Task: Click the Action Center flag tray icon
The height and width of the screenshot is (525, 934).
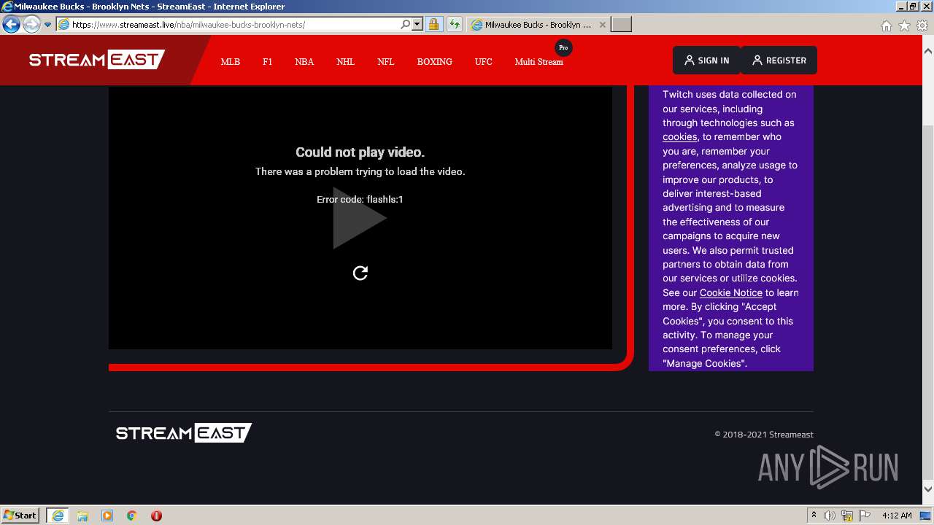Action: coord(864,516)
